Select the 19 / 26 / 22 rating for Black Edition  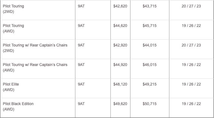click(191, 104)
